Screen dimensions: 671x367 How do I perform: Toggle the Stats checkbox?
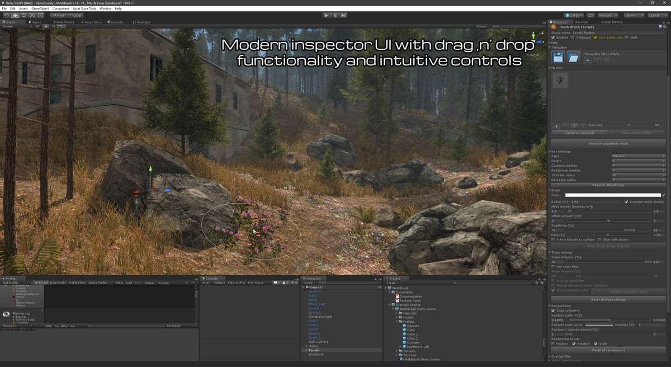[627, 37]
